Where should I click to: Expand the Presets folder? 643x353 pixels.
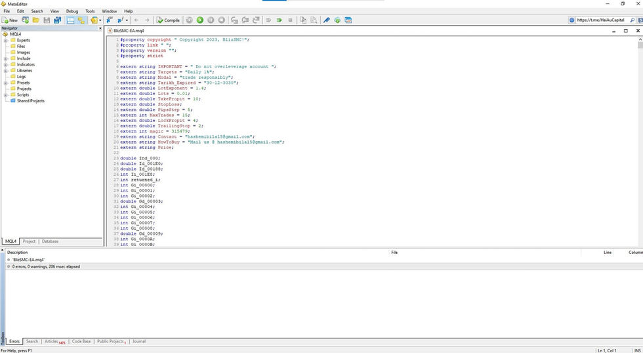[6, 83]
